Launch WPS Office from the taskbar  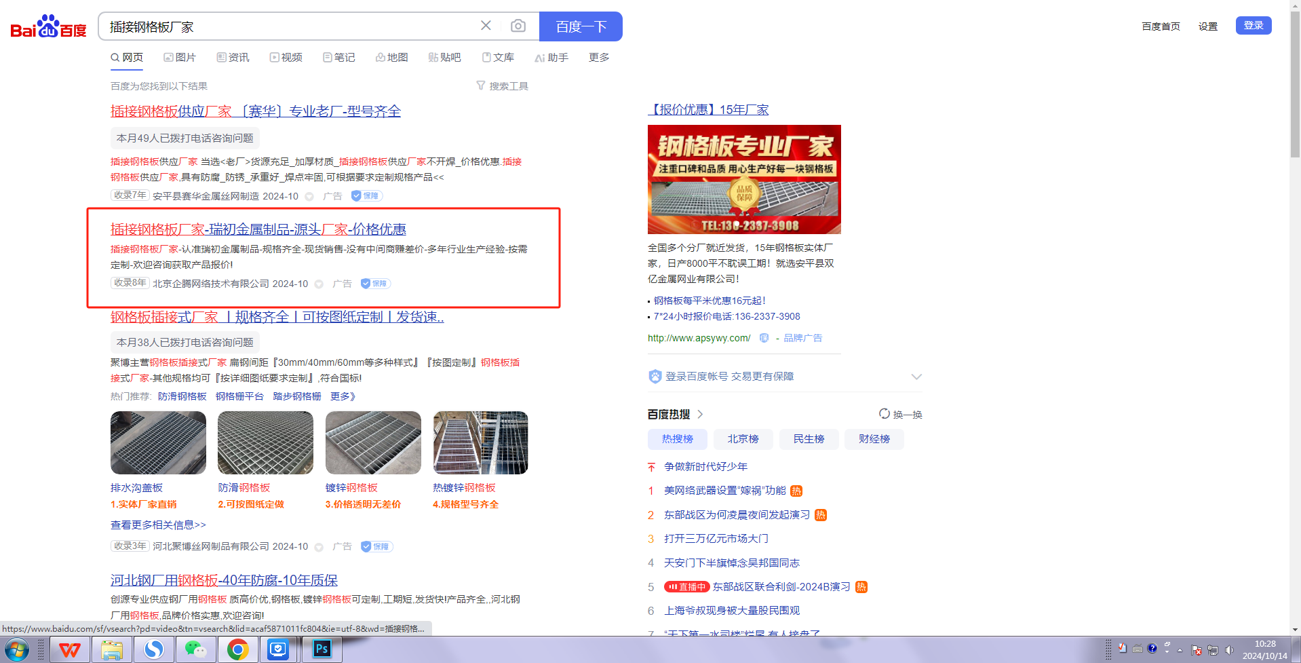pos(69,650)
